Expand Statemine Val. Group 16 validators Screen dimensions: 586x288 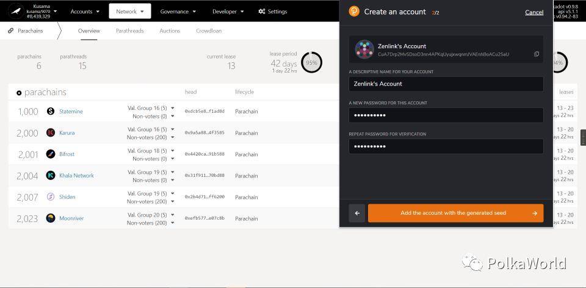coord(151,108)
